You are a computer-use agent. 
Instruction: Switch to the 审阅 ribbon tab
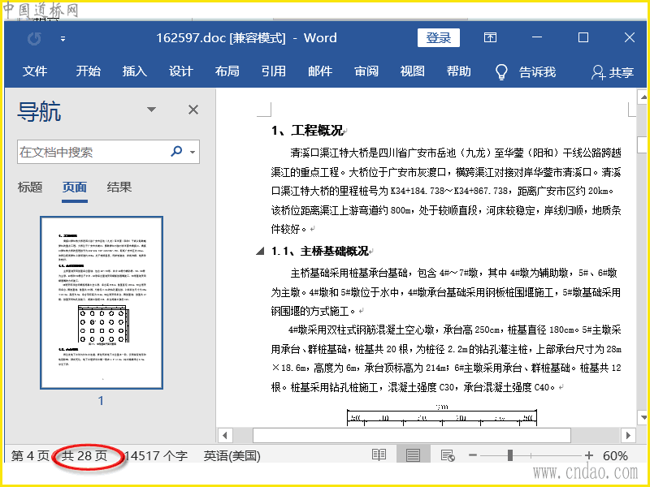coord(366,71)
